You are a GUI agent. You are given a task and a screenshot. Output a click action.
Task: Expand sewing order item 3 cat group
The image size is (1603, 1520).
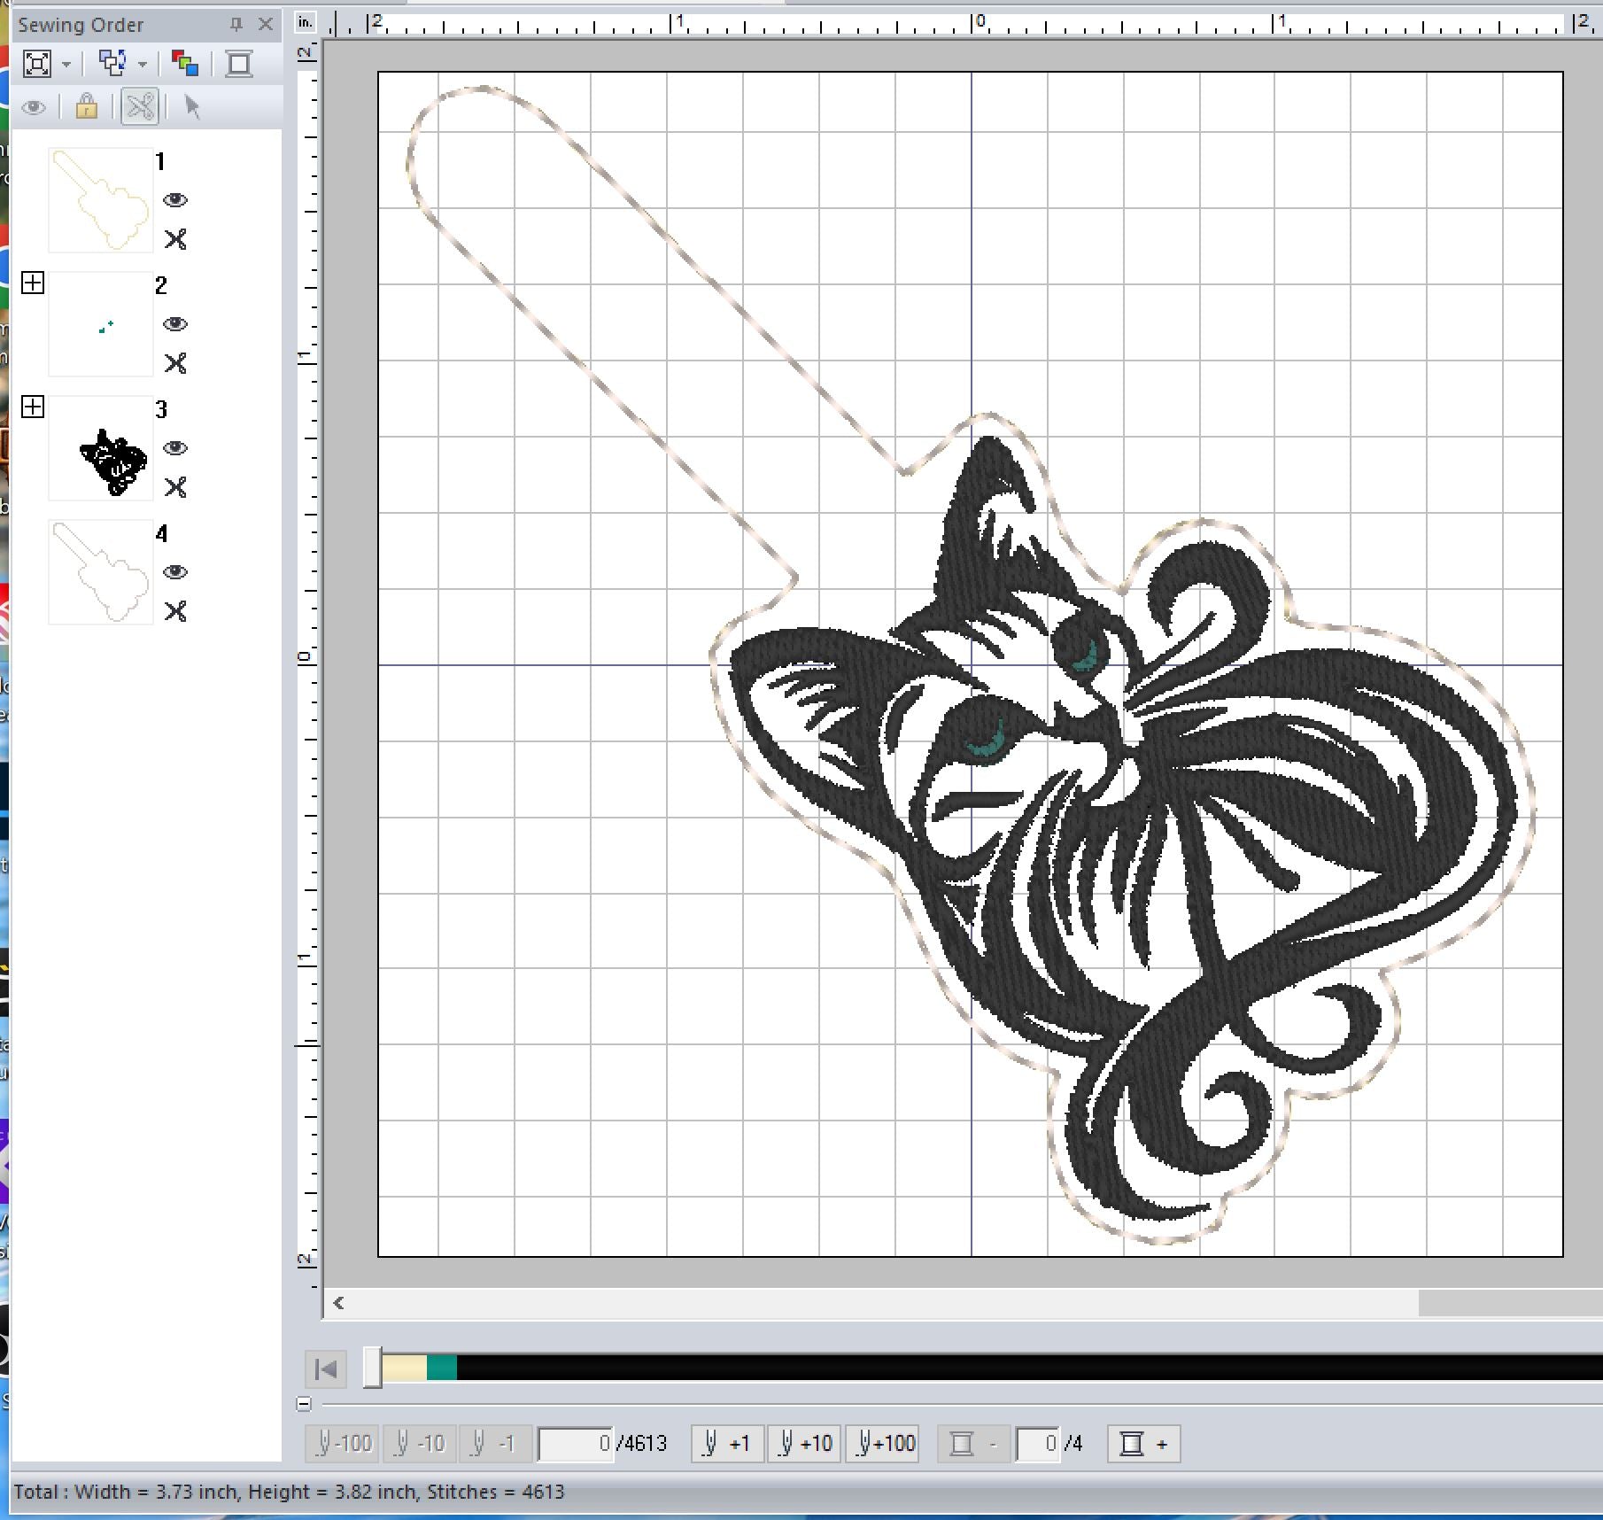[33, 407]
